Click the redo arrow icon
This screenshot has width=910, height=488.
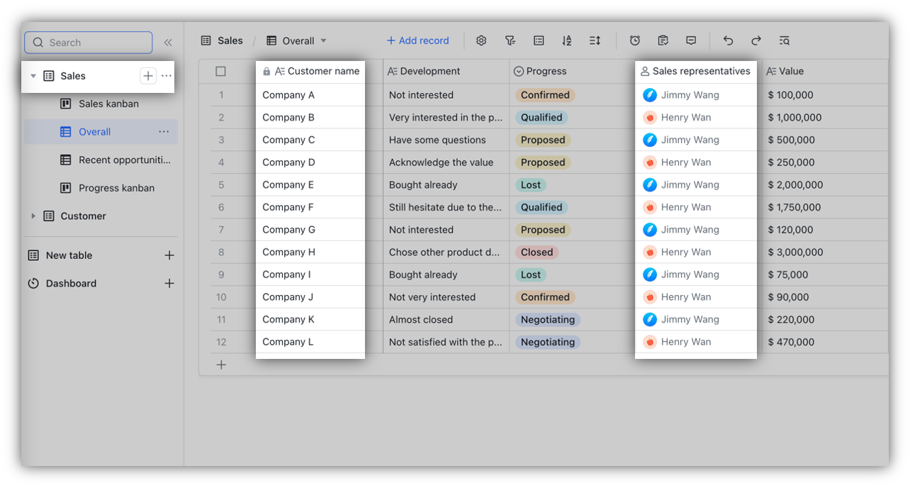[756, 41]
